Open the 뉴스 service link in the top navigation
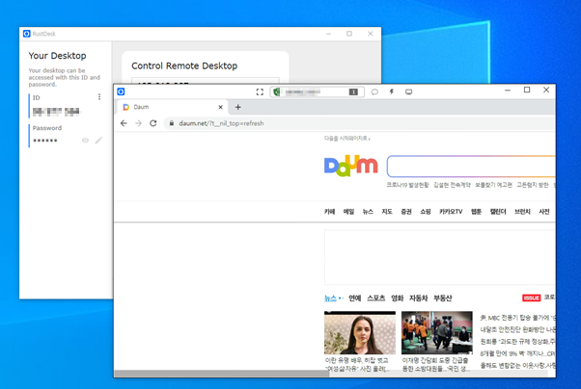Screen dimensions: 581x389 click(x=368, y=212)
